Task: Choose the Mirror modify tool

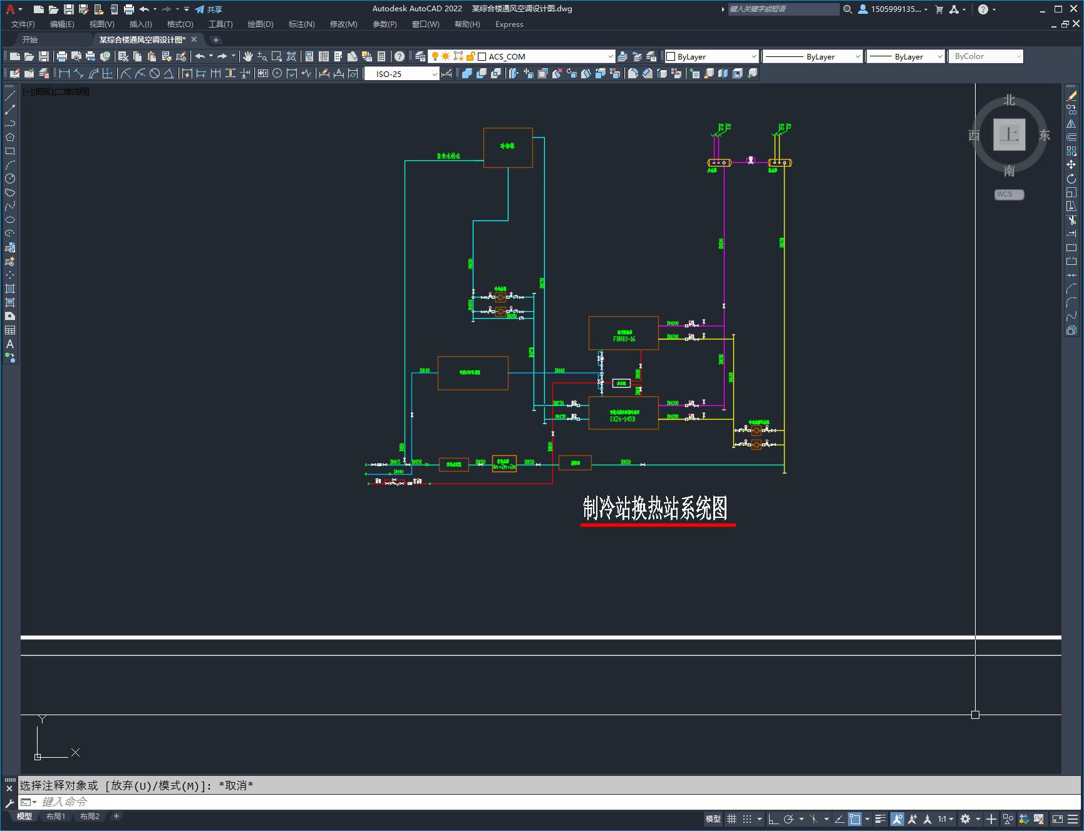Action: pyautogui.click(x=1071, y=123)
